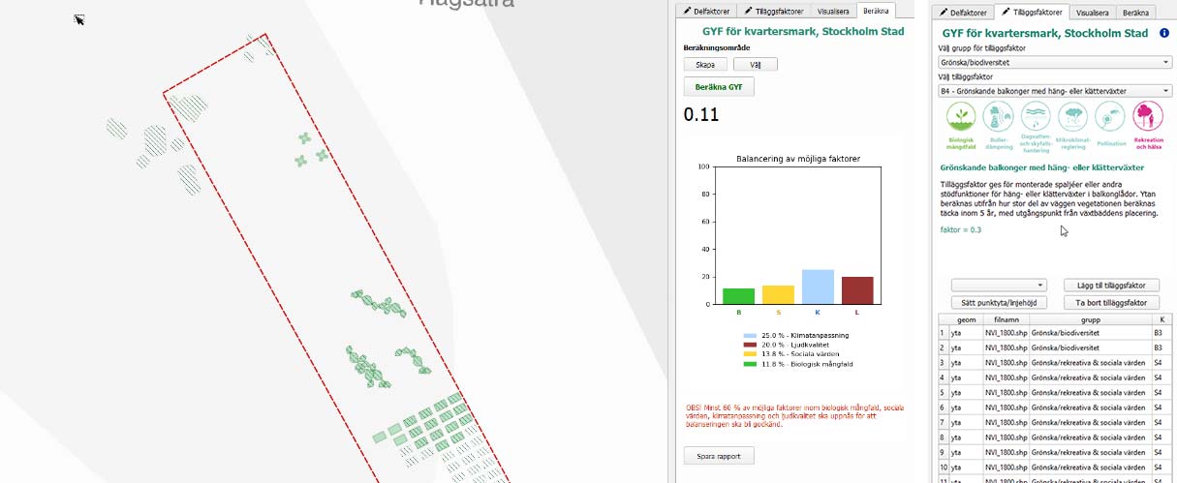The image size is (1177, 483).
Task: Open the 'Välj grupp för tilläggsfaktor' dropdown
Action: pyautogui.click(x=1055, y=62)
